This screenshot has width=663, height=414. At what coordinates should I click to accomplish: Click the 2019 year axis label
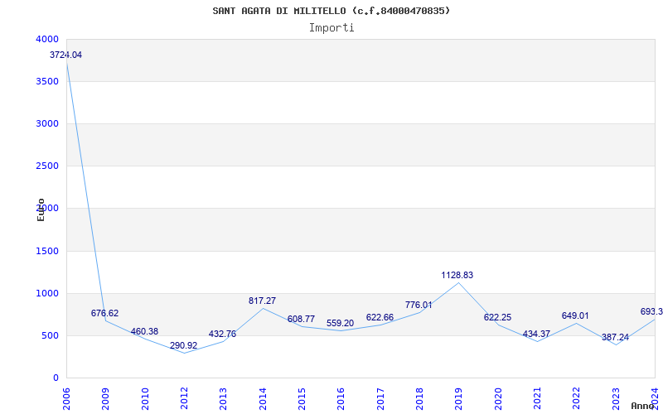[458, 399]
